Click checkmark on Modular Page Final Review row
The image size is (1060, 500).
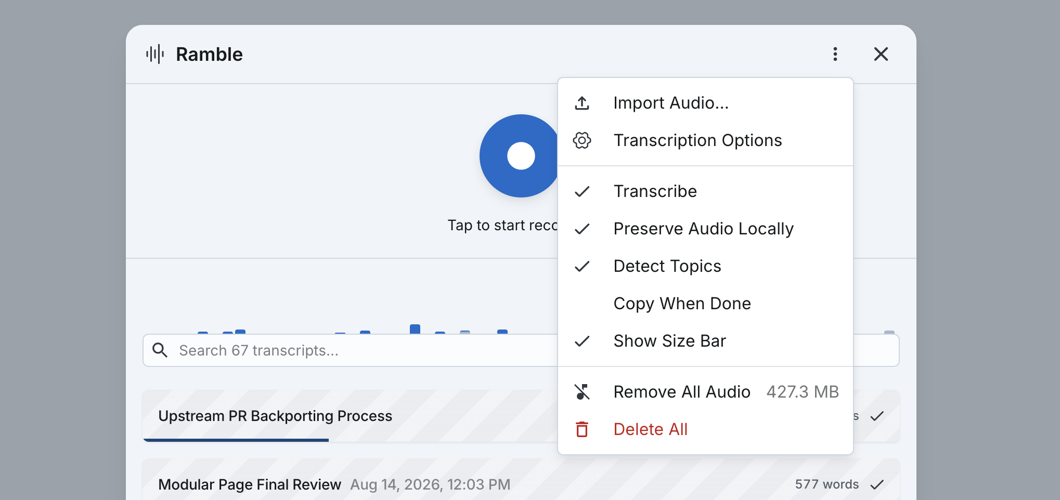point(877,485)
